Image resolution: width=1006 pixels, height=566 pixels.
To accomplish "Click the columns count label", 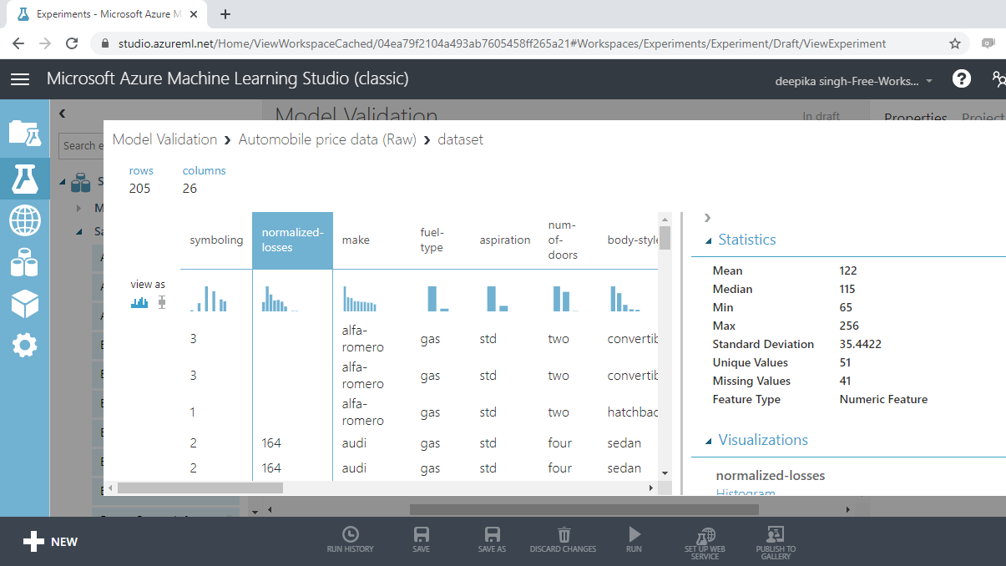I will (x=205, y=170).
